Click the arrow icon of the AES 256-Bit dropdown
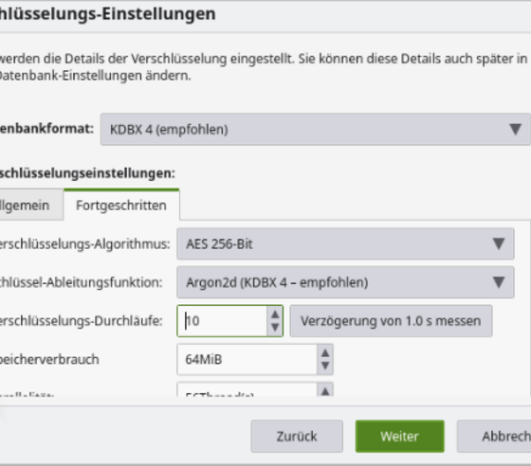Screen dimensions: 531x466 click(499, 243)
